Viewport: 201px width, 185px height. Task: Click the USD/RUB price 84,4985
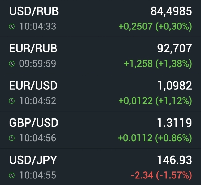[x=171, y=11]
